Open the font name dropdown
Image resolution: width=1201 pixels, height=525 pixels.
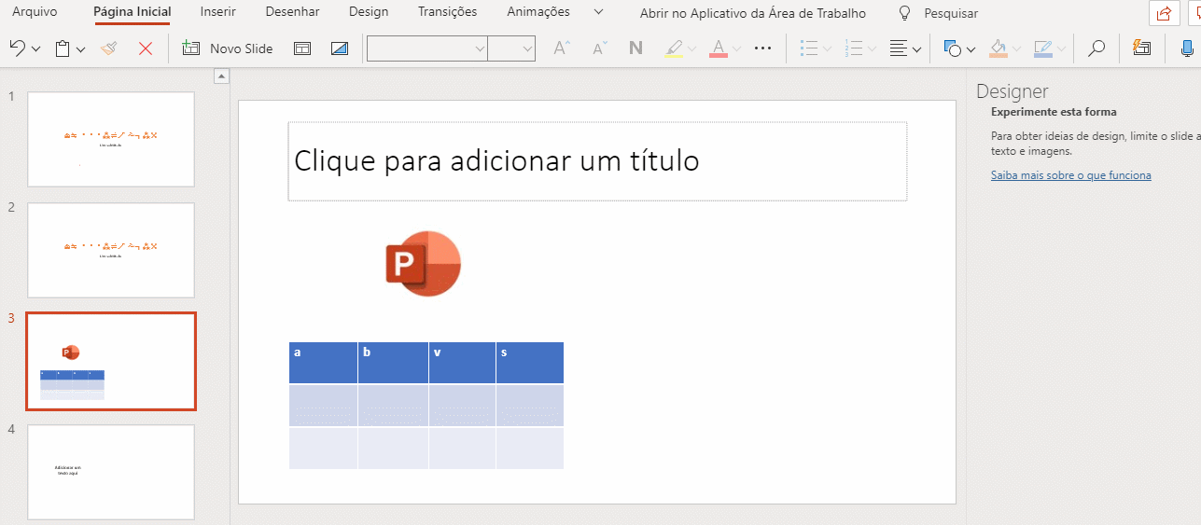coord(427,48)
